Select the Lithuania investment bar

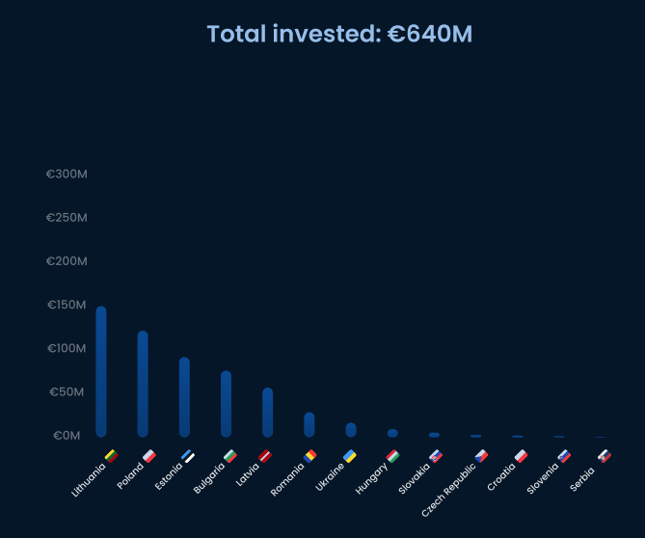pos(101,371)
